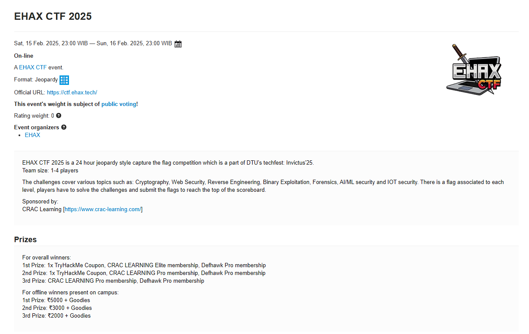The width and height of the screenshot is (529, 334).
Task: Click the event date range text
Action: pyautogui.click(x=93, y=44)
